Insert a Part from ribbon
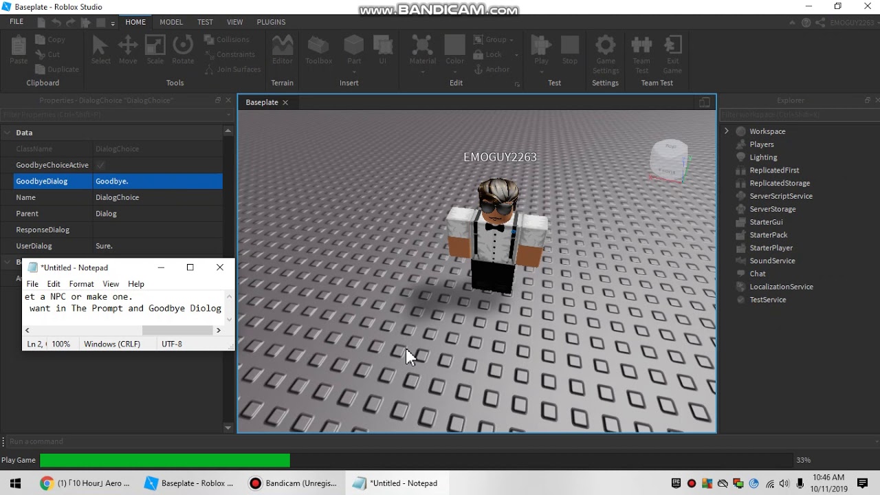This screenshot has height=495, width=880. 354,45
